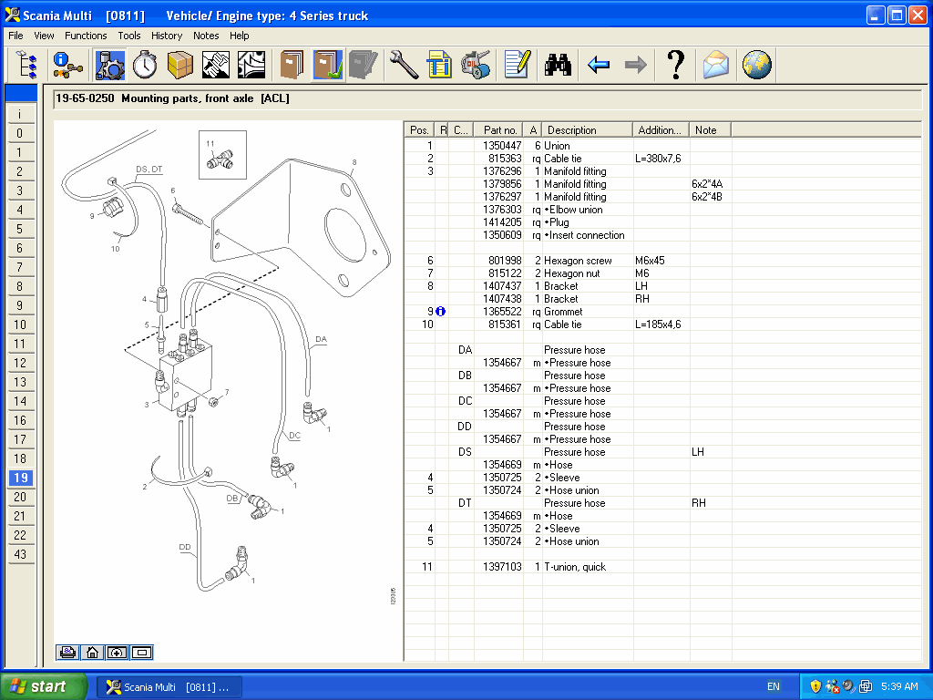This screenshot has height=700, width=933.
Task: Select the Hexagon screw M6x45 row
Action: click(662, 261)
